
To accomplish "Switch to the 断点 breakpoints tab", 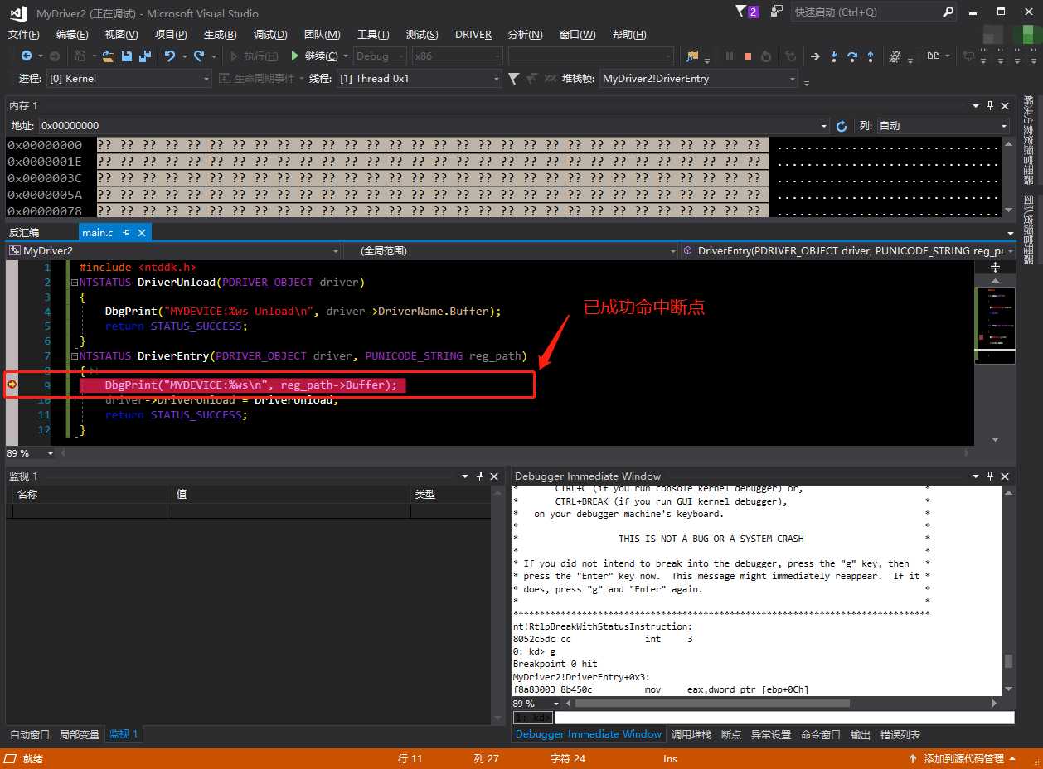I will coord(731,734).
